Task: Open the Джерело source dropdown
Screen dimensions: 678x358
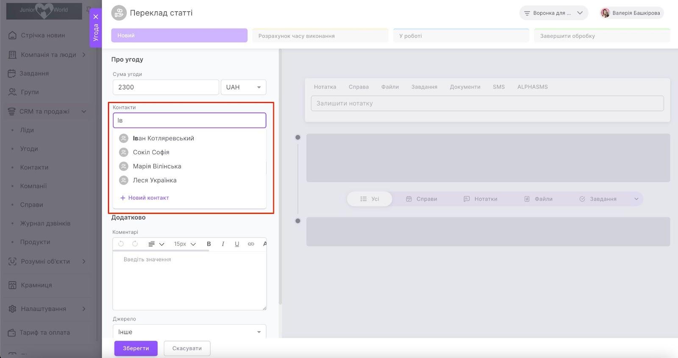Action: pyautogui.click(x=189, y=332)
